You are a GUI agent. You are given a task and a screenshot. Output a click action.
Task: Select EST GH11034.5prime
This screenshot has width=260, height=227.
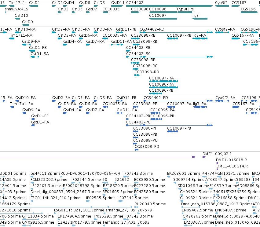tap(31, 219)
